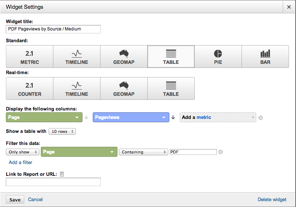
Task: Expand the Add a metric dropdown
Action: (218, 117)
